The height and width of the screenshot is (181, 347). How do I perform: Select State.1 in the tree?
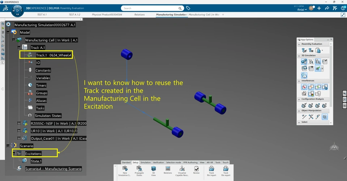click(x=36, y=161)
